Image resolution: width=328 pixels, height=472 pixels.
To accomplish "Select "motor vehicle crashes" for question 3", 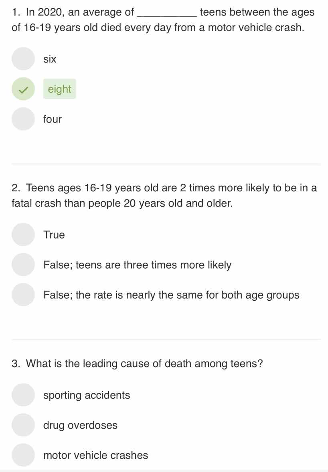I will coord(23,455).
